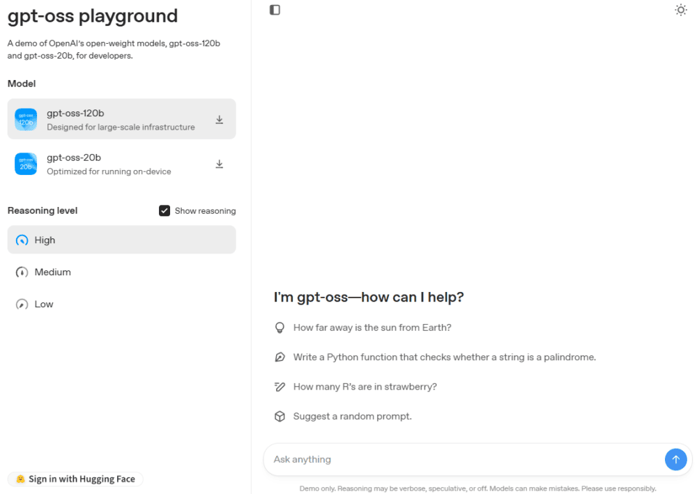Click the cube icon beside random prompt
Viewport: 697px width, 494px height.
[279, 416]
